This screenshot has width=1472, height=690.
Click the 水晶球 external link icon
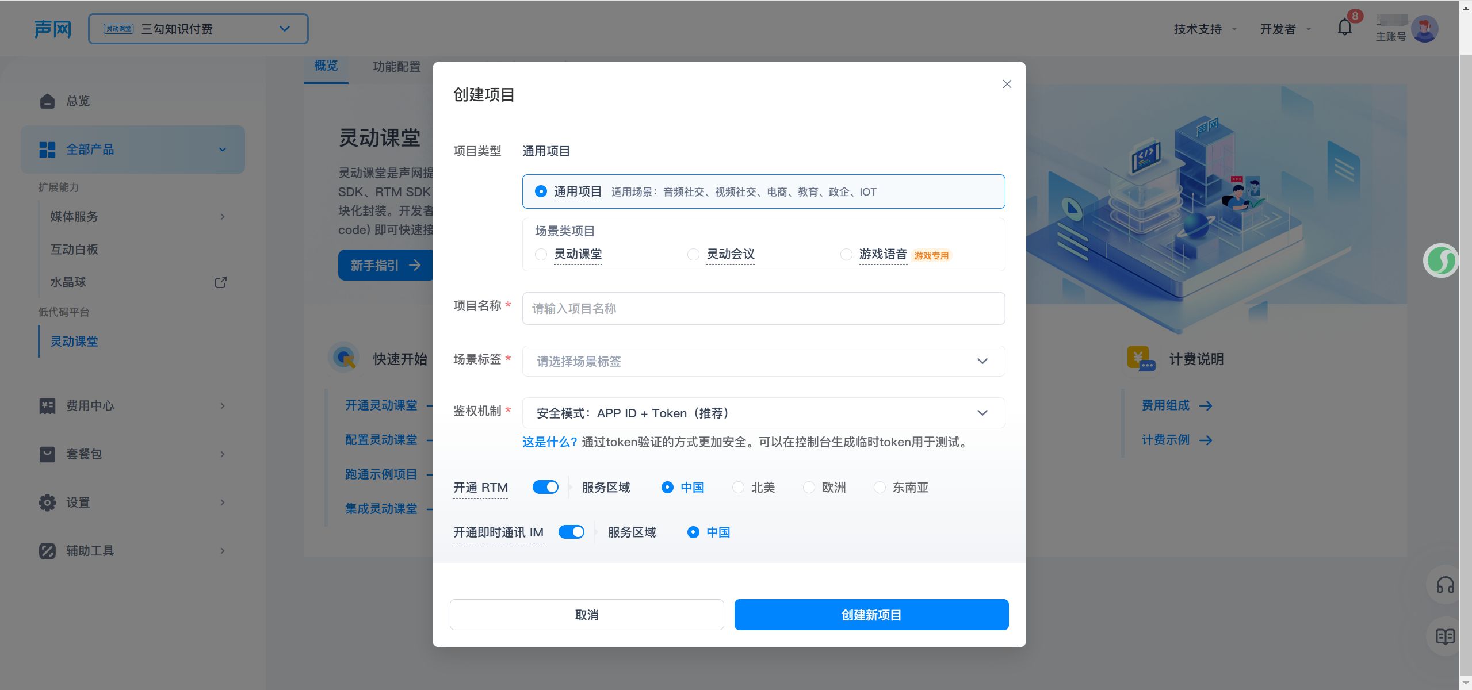(220, 282)
